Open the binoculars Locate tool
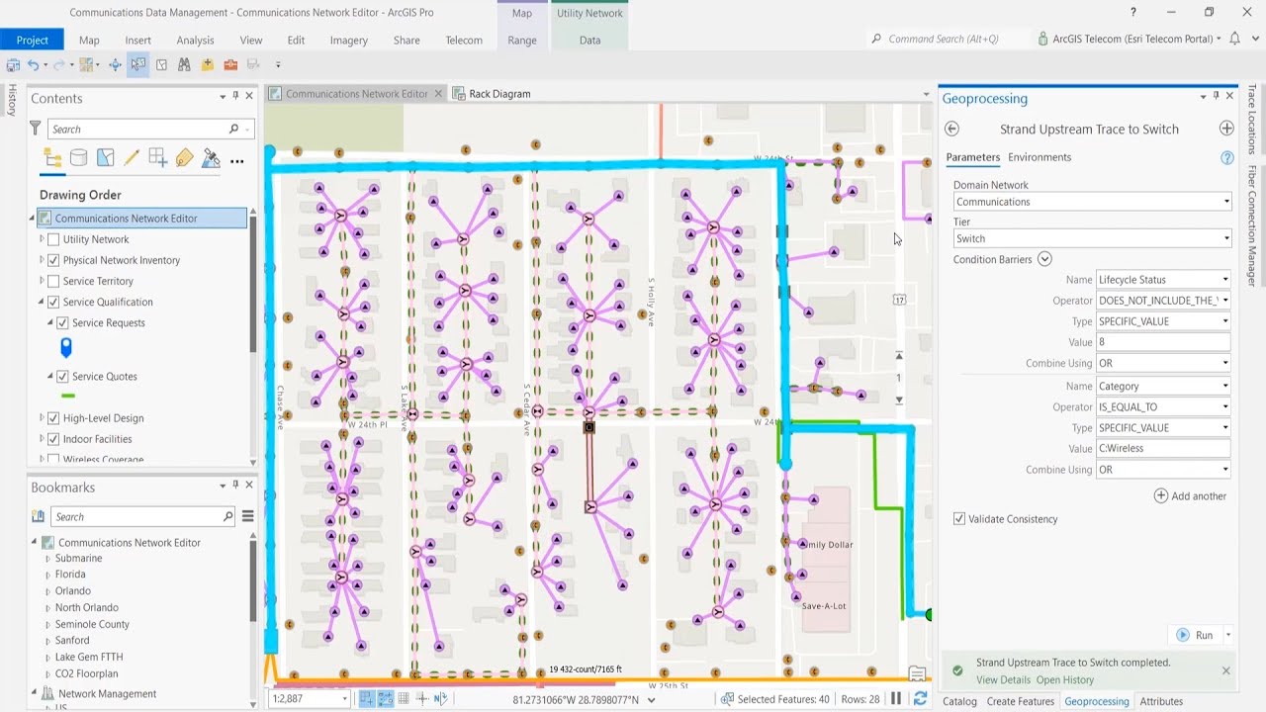This screenshot has width=1266, height=712. 184,65
